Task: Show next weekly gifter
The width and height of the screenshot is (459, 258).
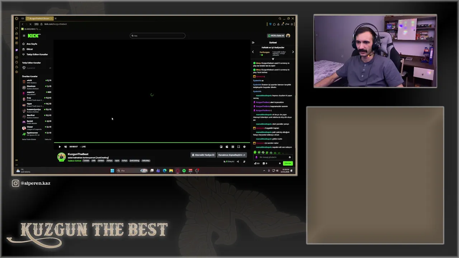Action: click(293, 52)
